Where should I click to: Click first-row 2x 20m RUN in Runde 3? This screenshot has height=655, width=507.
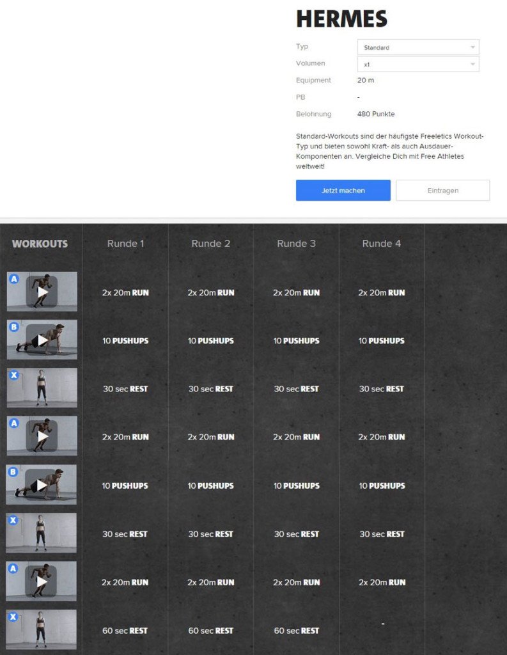296,293
